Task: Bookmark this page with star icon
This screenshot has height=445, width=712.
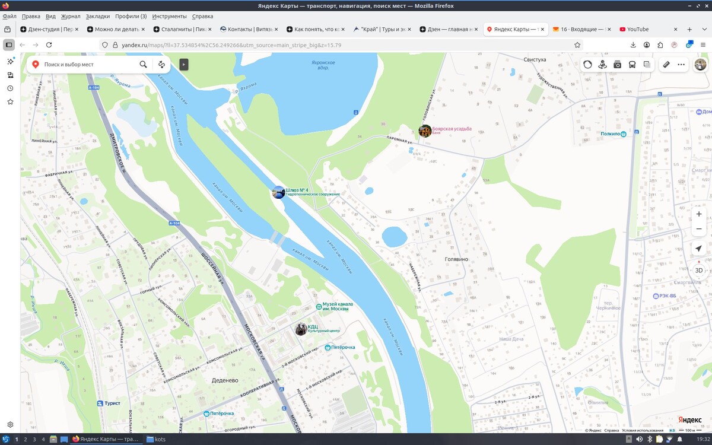Action: point(577,44)
